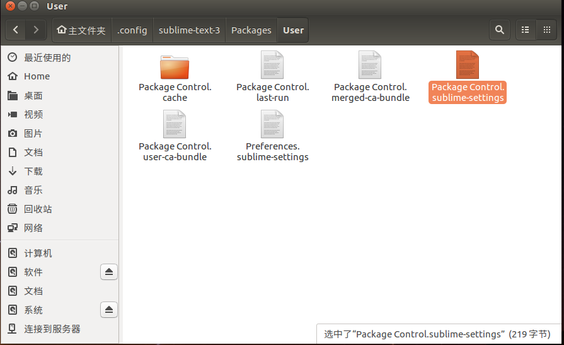The width and height of the screenshot is (564, 345).
Task: Click the folder icon beside 桌面
Action: [13, 95]
